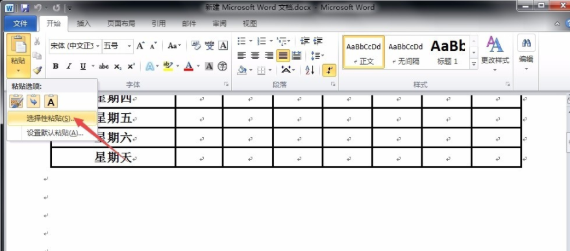The height and width of the screenshot is (251, 570).
Task: Click the binoculars Editing icon
Action: click(x=526, y=43)
